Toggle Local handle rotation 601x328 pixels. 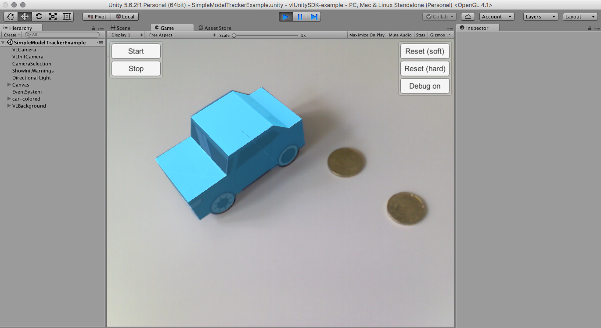tap(125, 17)
